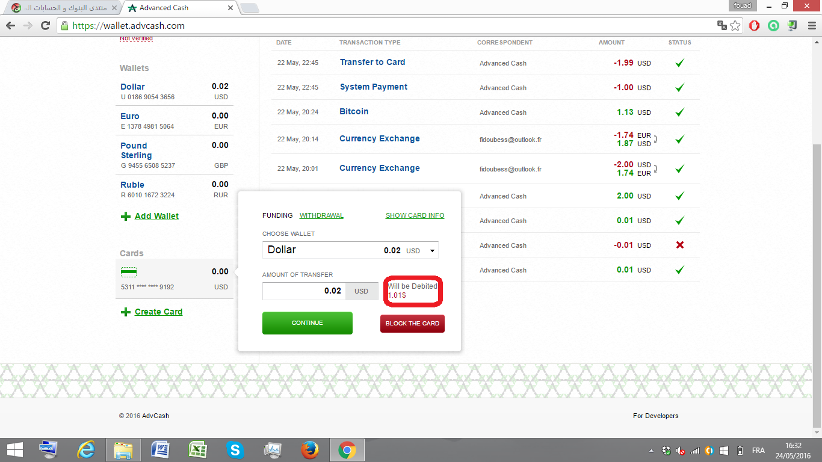The height and width of the screenshot is (462, 822).
Task: Open the 20:14 Currency Exchange transaction
Action: tap(379, 138)
